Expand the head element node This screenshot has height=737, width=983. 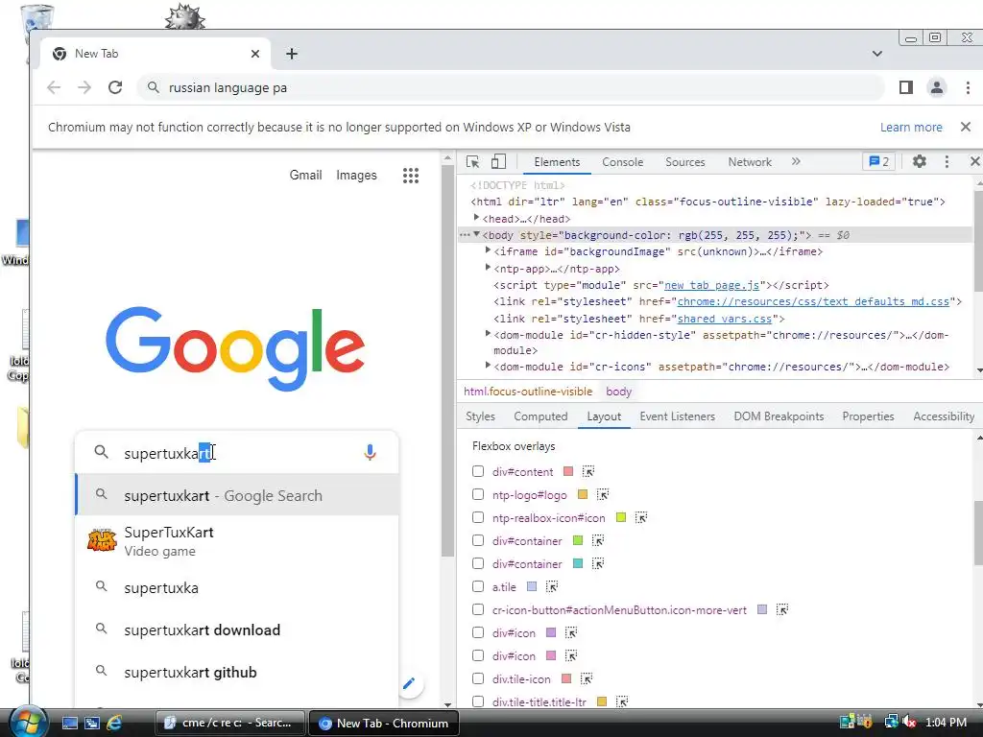(476, 218)
